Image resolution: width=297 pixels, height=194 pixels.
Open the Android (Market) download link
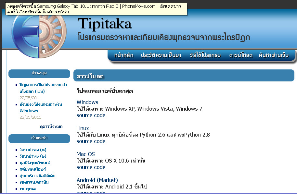pos(97,180)
